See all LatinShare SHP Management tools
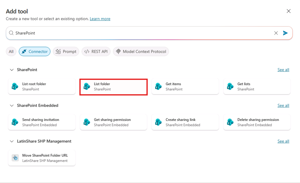 (x=283, y=141)
